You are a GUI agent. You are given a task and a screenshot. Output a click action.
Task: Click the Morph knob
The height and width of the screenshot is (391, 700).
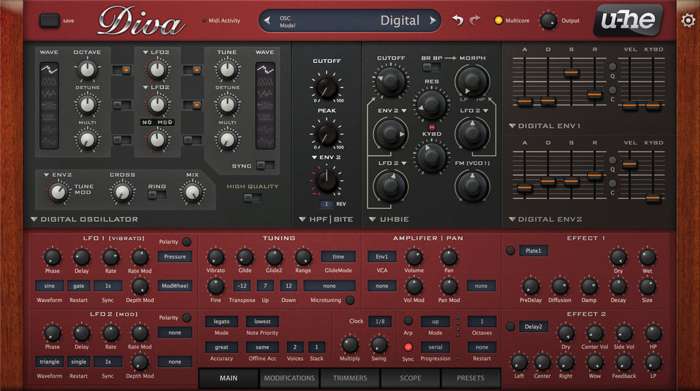pyautogui.click(x=472, y=81)
